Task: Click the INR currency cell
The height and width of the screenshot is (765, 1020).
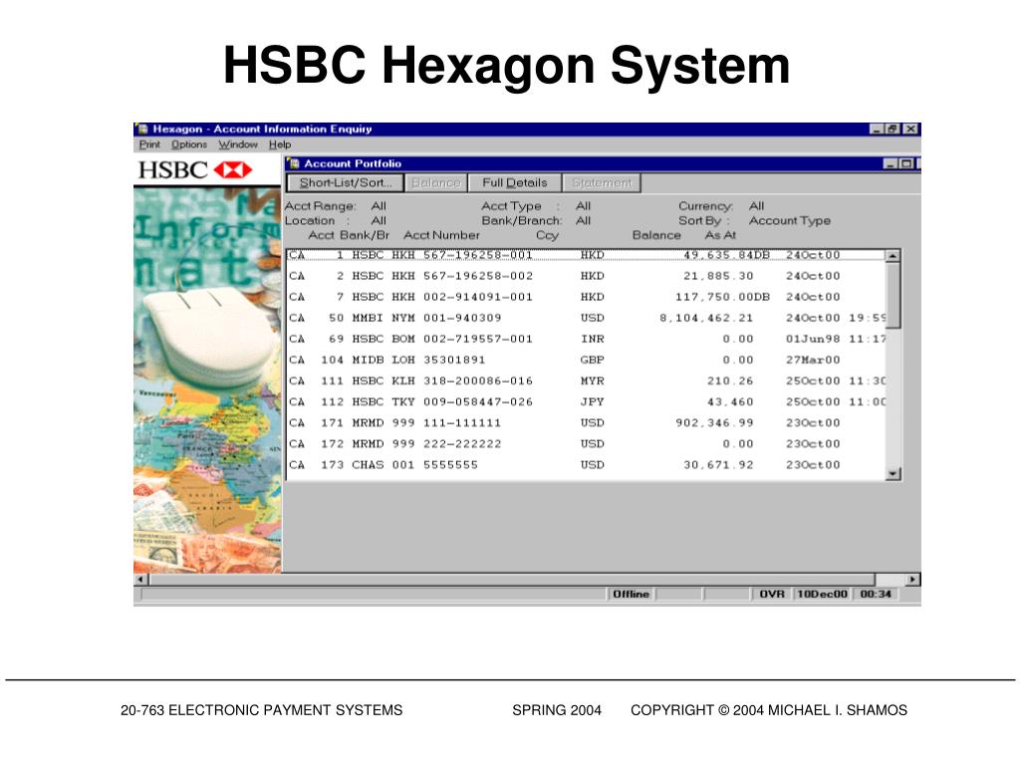Action: click(x=592, y=339)
